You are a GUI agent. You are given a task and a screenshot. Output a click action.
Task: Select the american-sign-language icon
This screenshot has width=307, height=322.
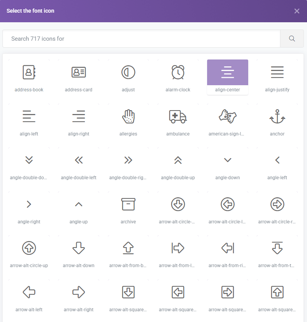click(x=227, y=116)
